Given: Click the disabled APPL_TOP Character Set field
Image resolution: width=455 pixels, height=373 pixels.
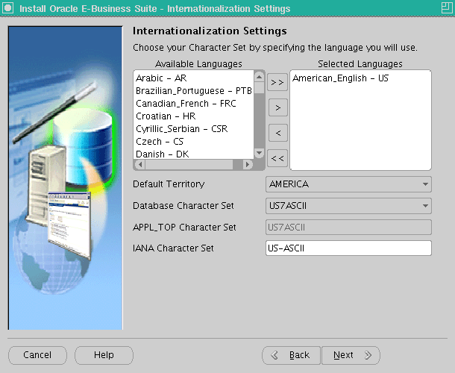Looking at the screenshot, I should (348, 227).
